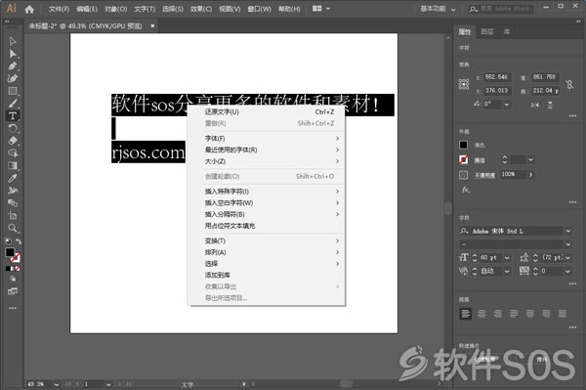Viewport: 586px width, 390px height.
Task: Select the Paintbrush tool
Action: pyautogui.click(x=13, y=104)
